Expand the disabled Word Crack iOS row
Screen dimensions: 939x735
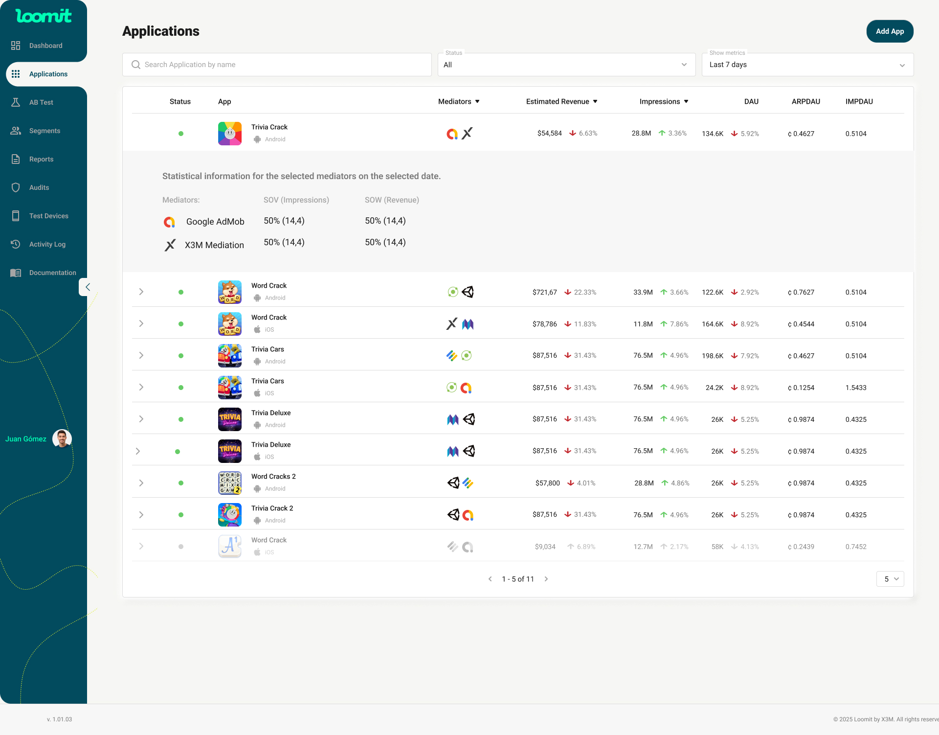141,547
